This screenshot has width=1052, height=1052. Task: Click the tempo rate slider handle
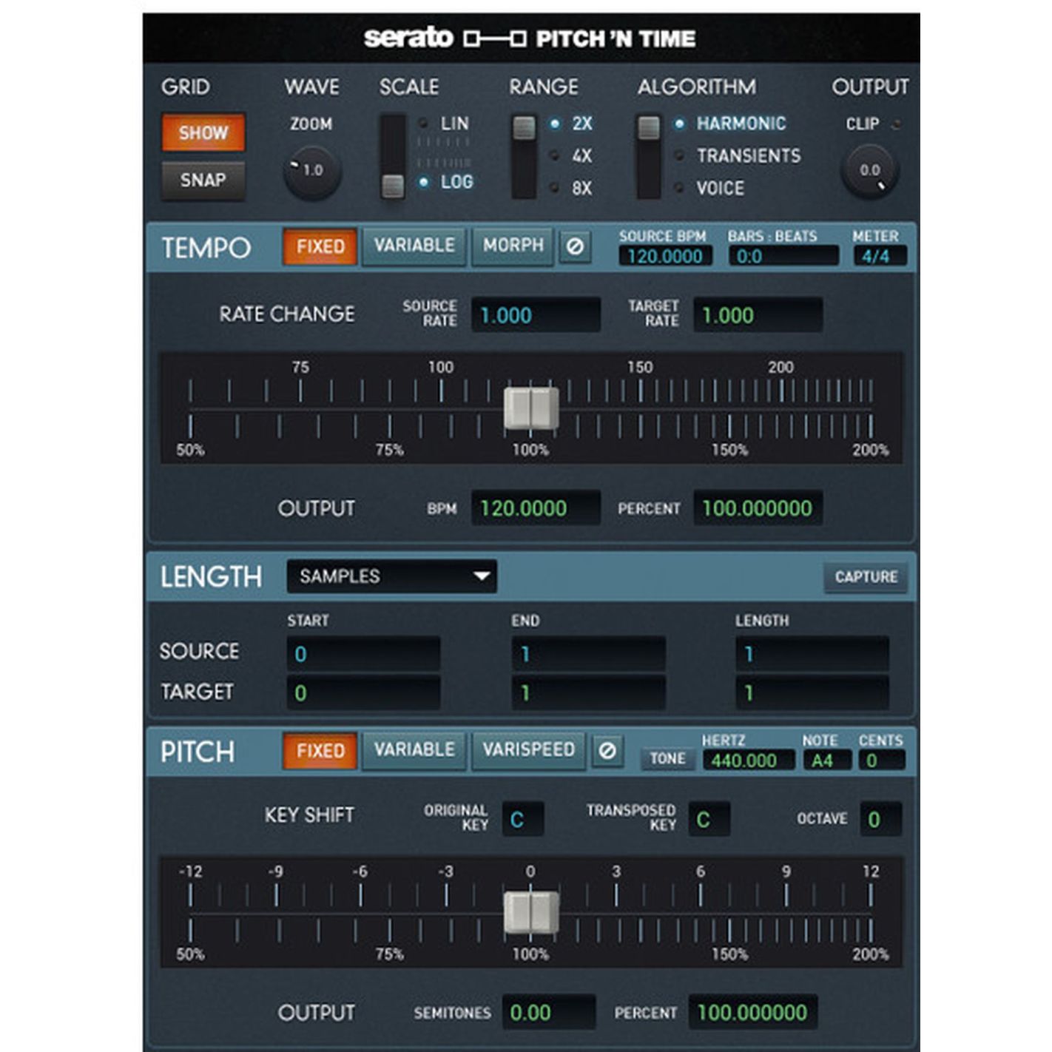point(531,408)
